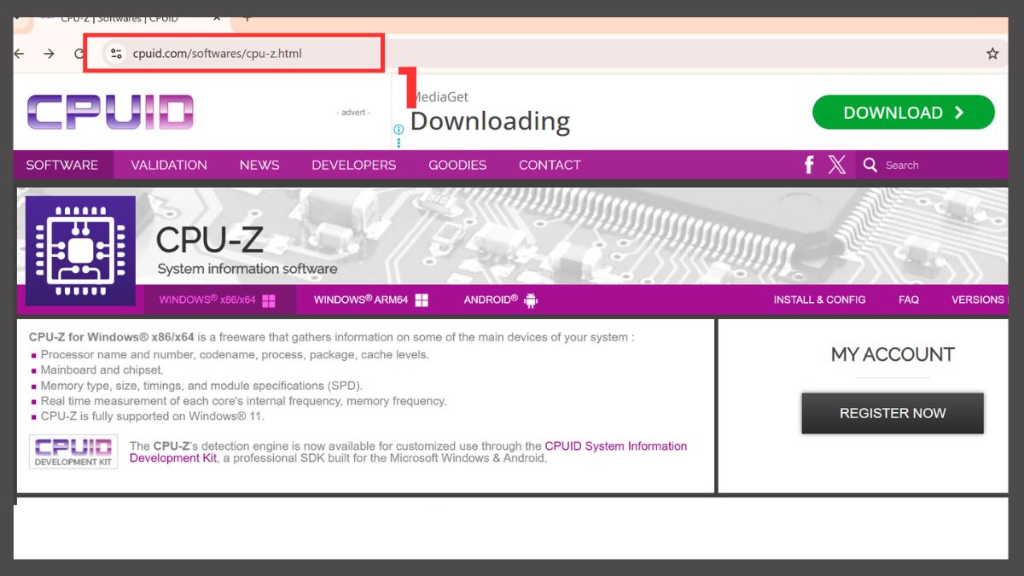Click the CPU-Z page title heading
This screenshot has height=576, width=1024.
click(210, 241)
